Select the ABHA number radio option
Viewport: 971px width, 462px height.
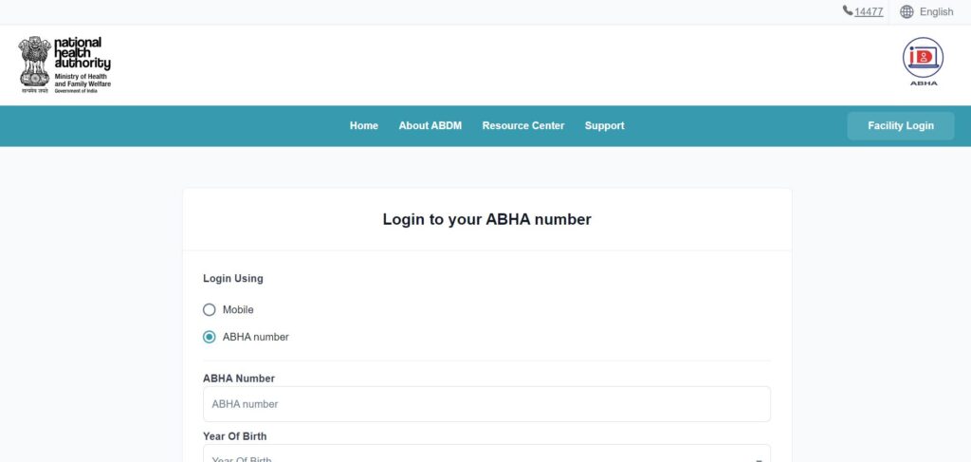[210, 337]
